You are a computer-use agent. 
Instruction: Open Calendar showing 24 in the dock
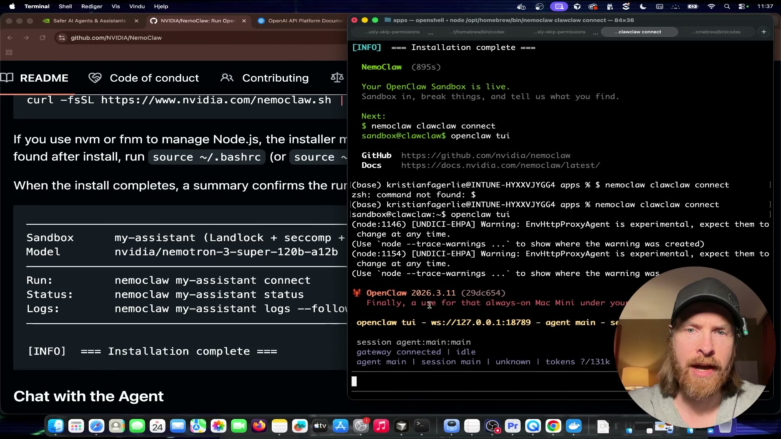(157, 426)
